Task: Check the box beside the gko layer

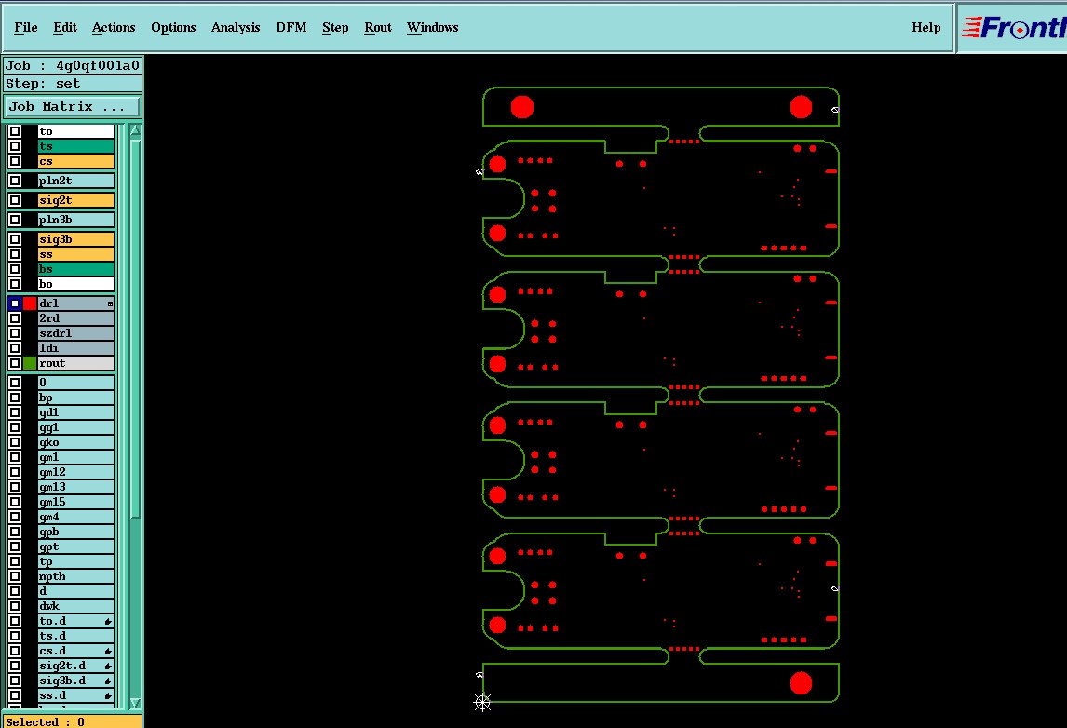Action: point(15,442)
